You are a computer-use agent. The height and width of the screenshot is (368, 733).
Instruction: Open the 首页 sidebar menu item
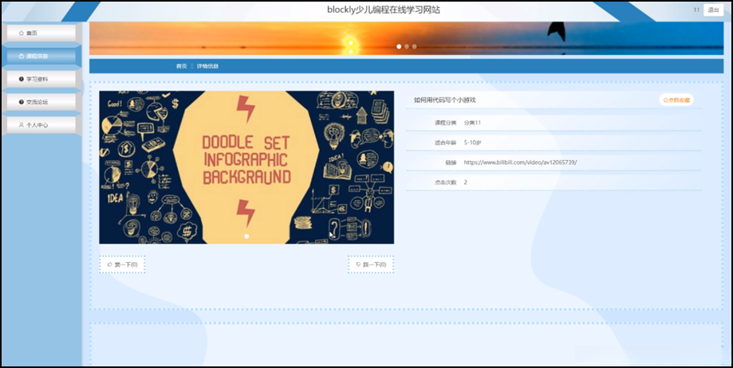(41, 33)
